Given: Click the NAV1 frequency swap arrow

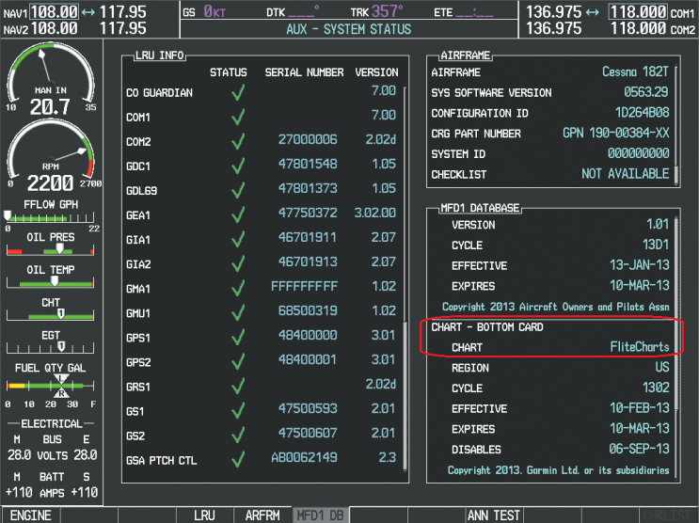Looking at the screenshot, I should pos(88,11).
